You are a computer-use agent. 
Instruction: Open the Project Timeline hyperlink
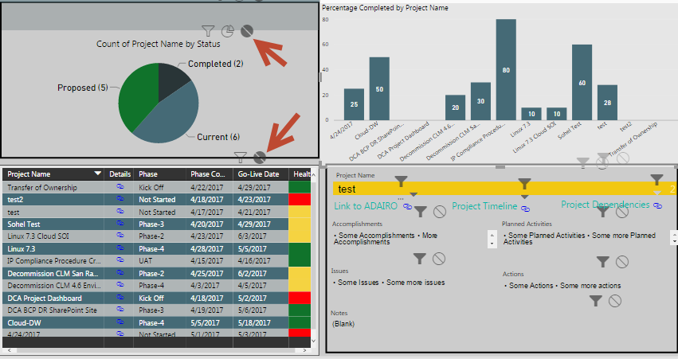(x=484, y=206)
